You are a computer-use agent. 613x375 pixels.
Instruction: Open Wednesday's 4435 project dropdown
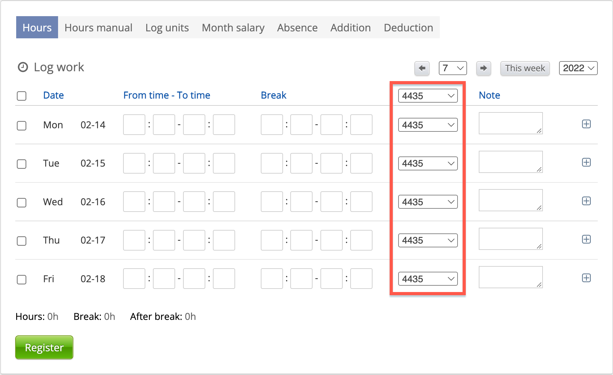pyautogui.click(x=428, y=202)
